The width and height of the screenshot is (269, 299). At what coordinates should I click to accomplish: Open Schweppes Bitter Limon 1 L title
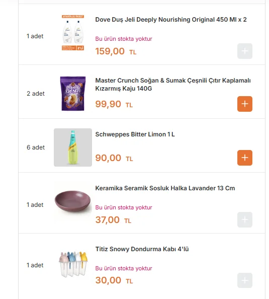[135, 134]
